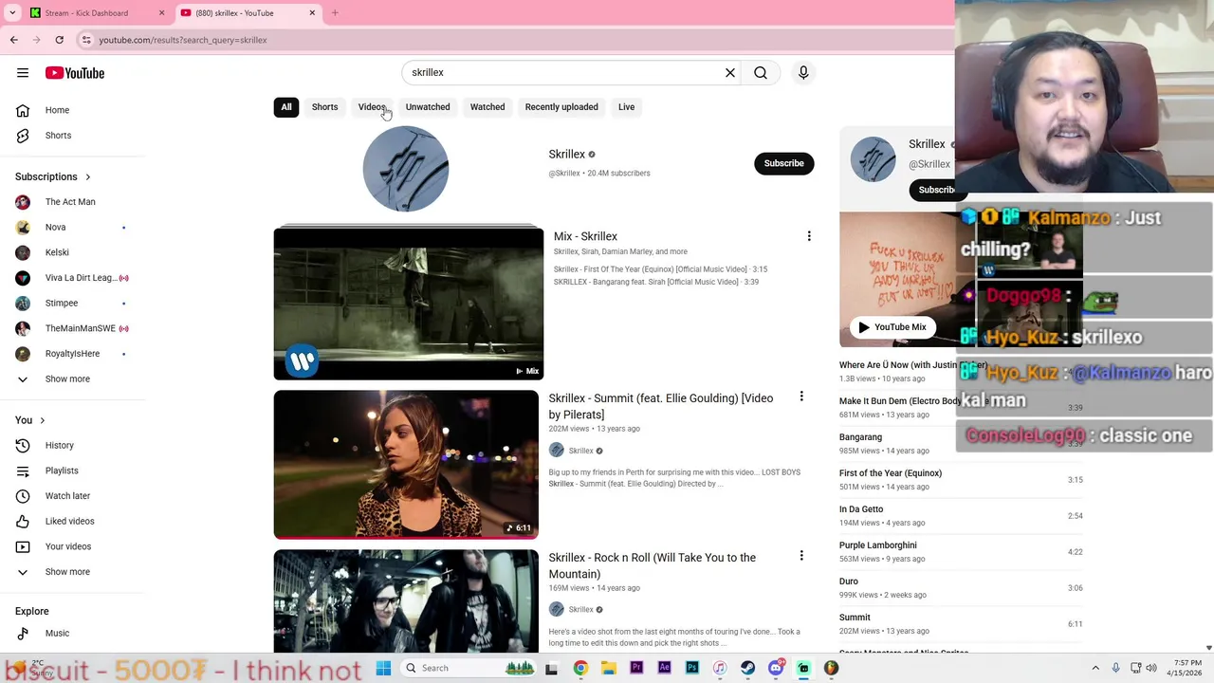Reload the page with the browser refresh icon
This screenshot has width=1214, height=683.
(59, 40)
